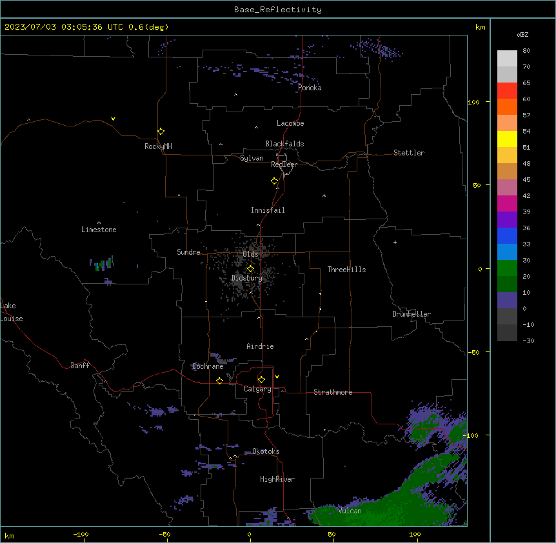Click the Sylvan label
556x543 pixels.
[x=252, y=158]
